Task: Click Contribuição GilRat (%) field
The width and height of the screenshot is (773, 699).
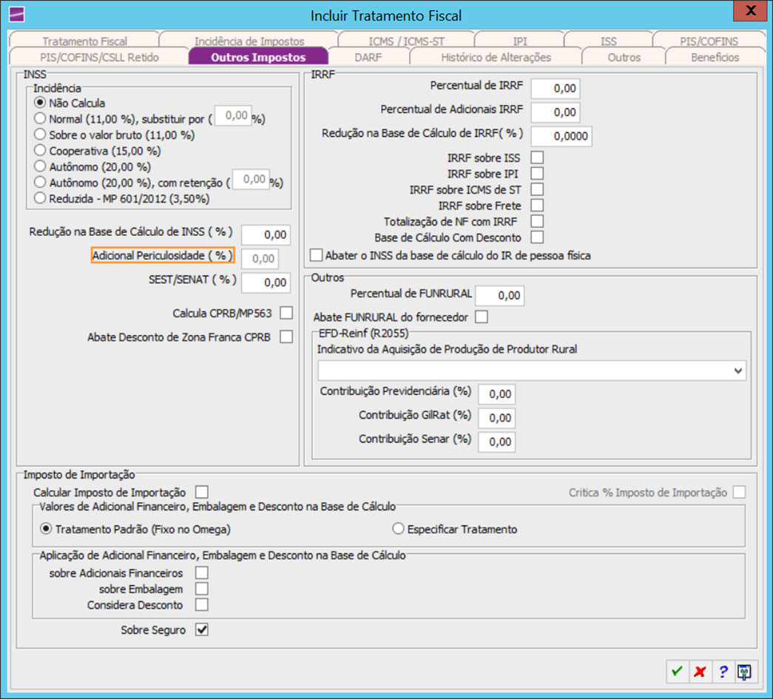Action: (x=497, y=417)
